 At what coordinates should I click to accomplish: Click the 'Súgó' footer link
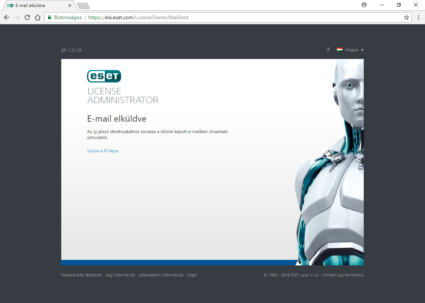click(x=192, y=275)
